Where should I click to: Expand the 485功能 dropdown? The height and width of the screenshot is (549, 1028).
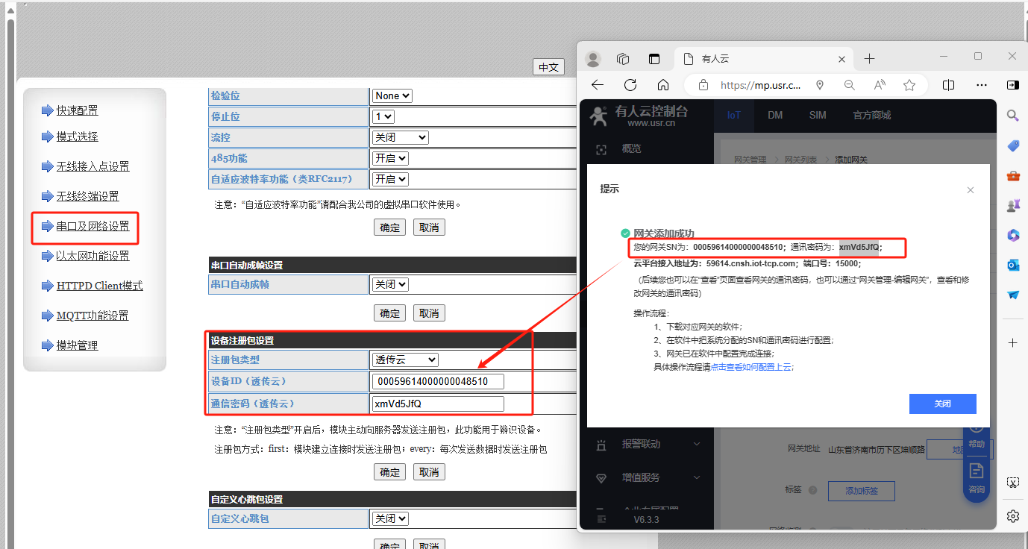pyautogui.click(x=391, y=158)
